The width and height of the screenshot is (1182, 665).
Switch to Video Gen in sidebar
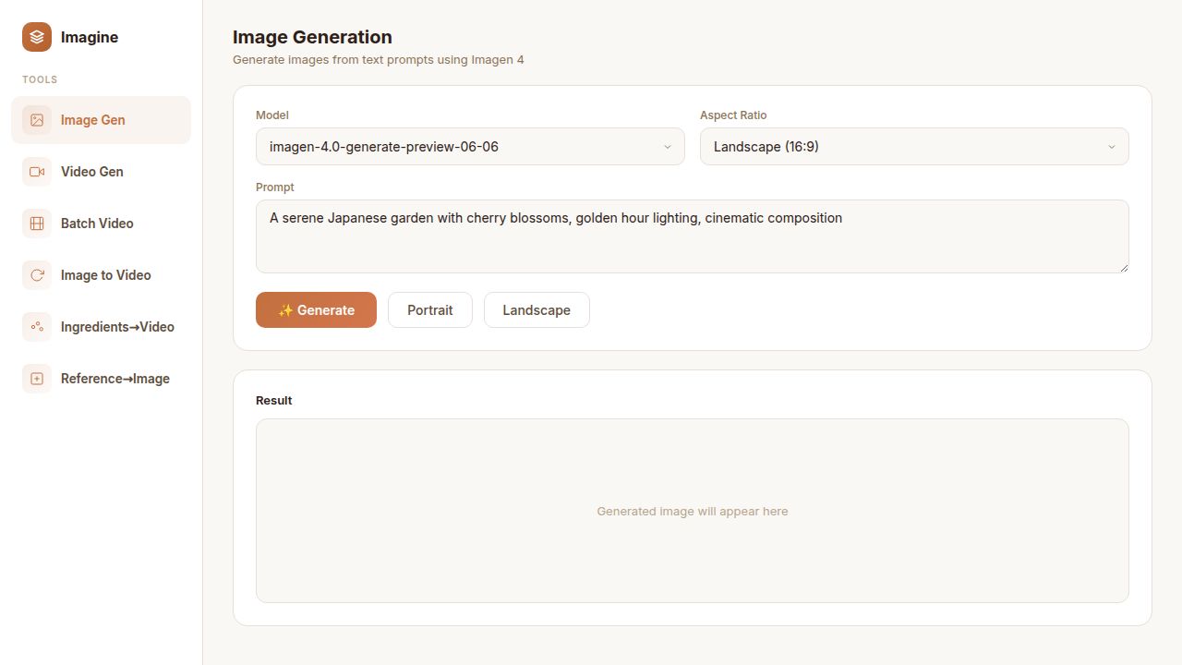(x=91, y=171)
